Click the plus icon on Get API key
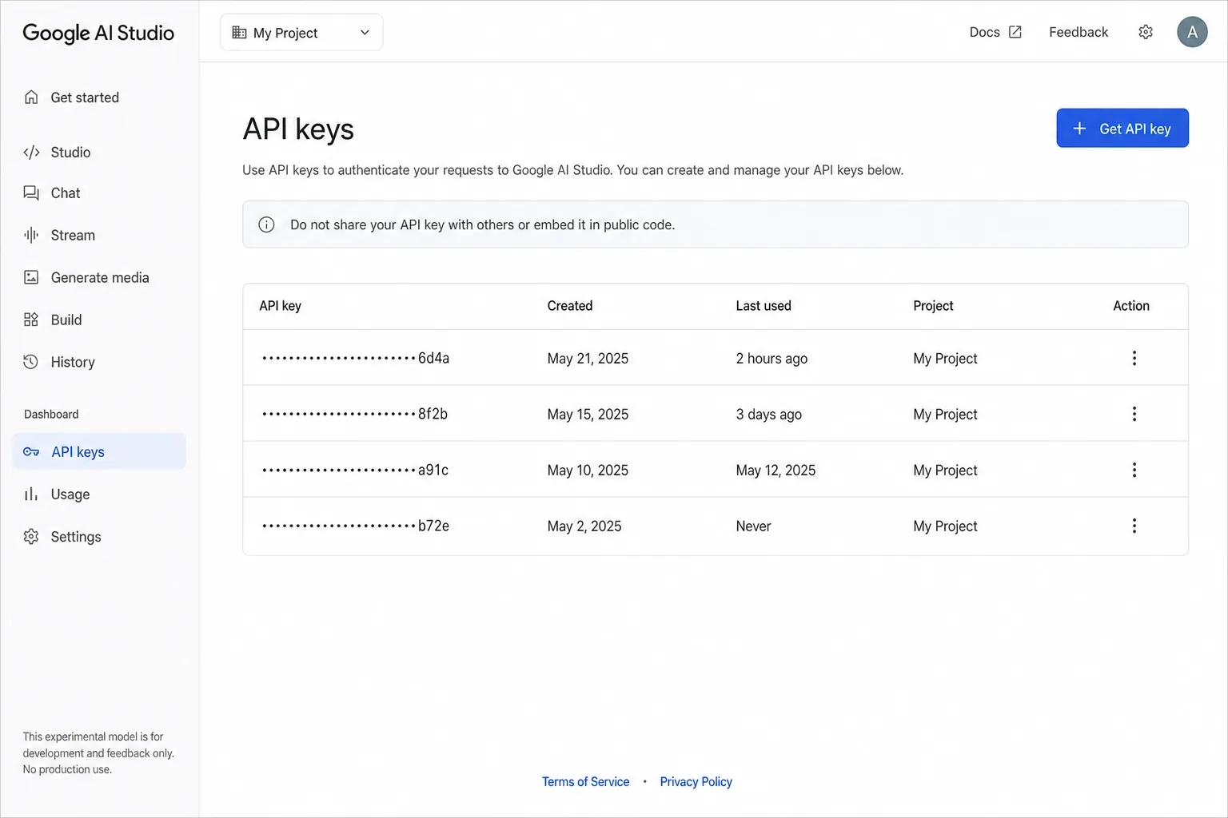 click(1079, 129)
